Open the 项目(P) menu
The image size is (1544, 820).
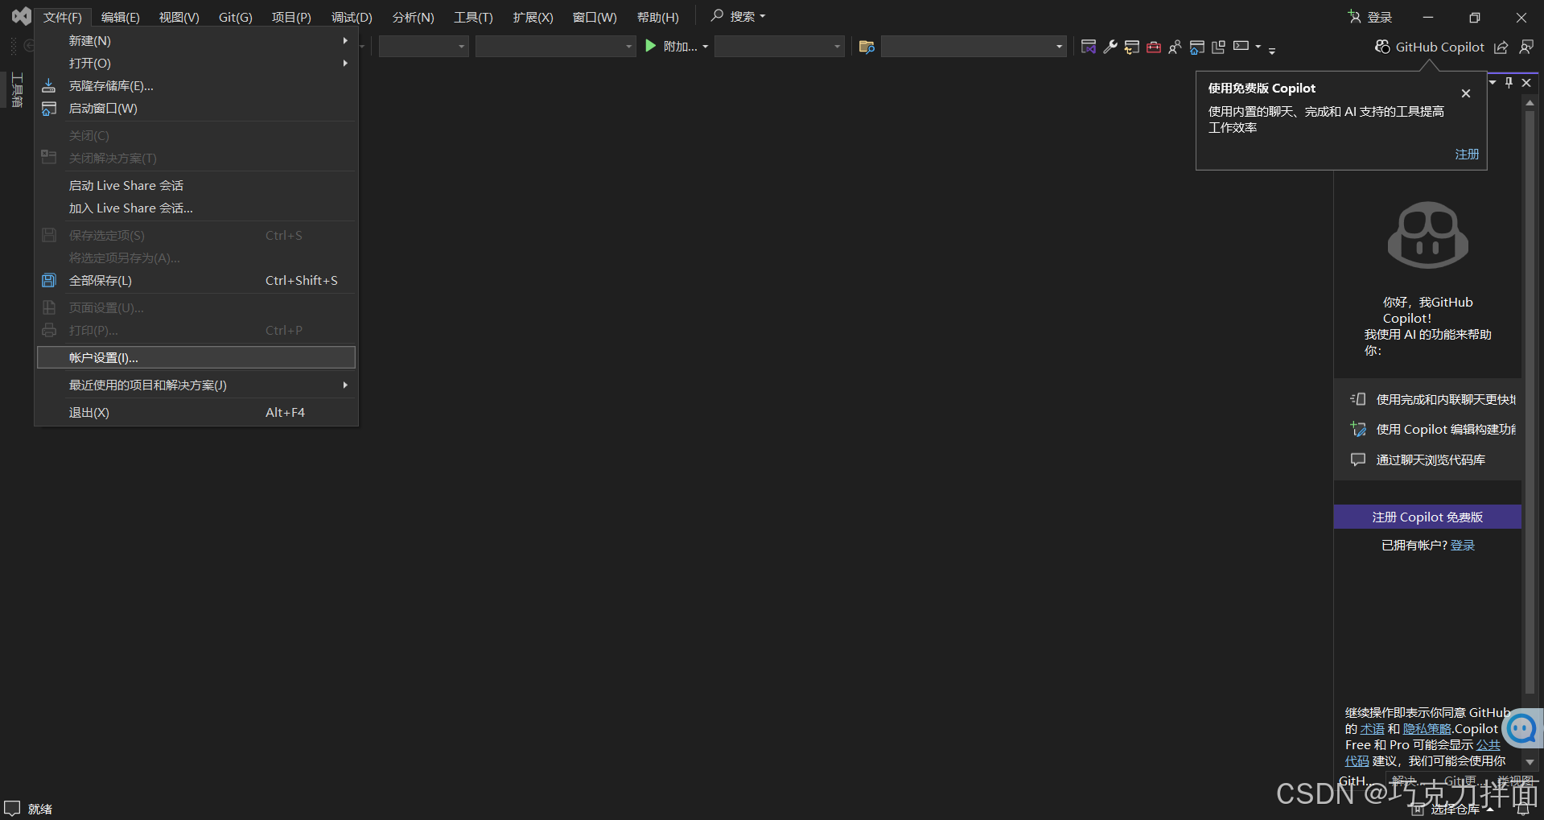pyautogui.click(x=291, y=17)
